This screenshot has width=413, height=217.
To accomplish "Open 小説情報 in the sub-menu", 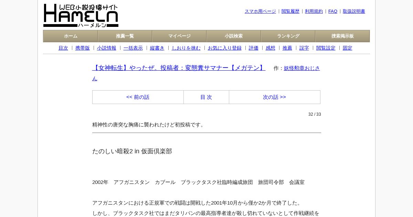I will tap(107, 48).
